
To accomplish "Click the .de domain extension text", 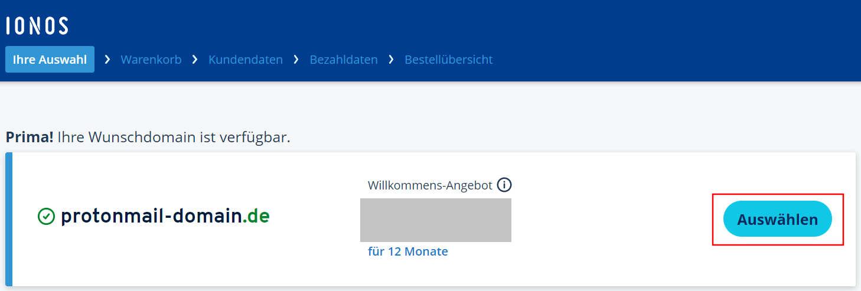I will tap(256, 217).
